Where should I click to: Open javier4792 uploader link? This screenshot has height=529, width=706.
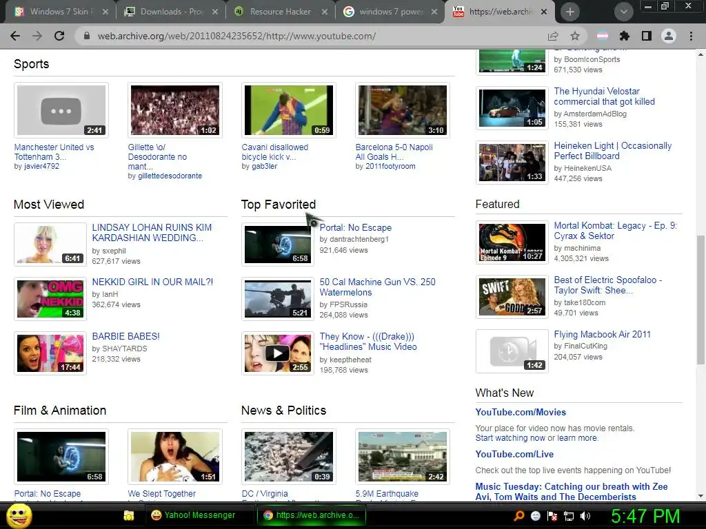tap(41, 166)
